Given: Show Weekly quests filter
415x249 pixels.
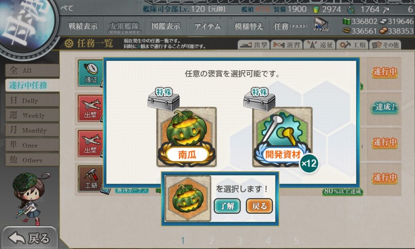Looking at the screenshot, I should 32,115.
